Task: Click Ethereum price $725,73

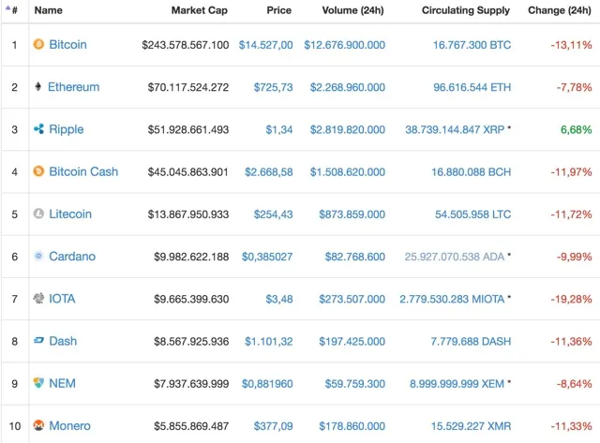Action: coord(273,87)
